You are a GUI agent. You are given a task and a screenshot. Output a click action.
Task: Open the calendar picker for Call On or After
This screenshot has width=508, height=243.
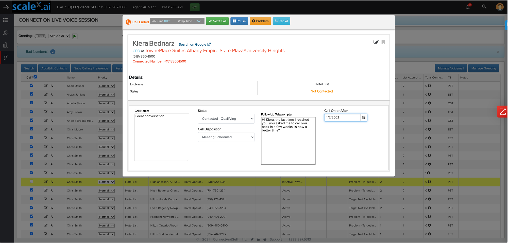[x=364, y=117]
